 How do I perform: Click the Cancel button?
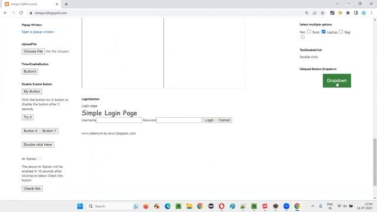224,120
